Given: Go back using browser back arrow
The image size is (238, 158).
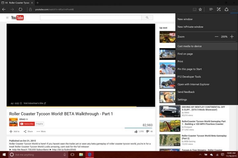Looking at the screenshot, I should tap(4, 9).
